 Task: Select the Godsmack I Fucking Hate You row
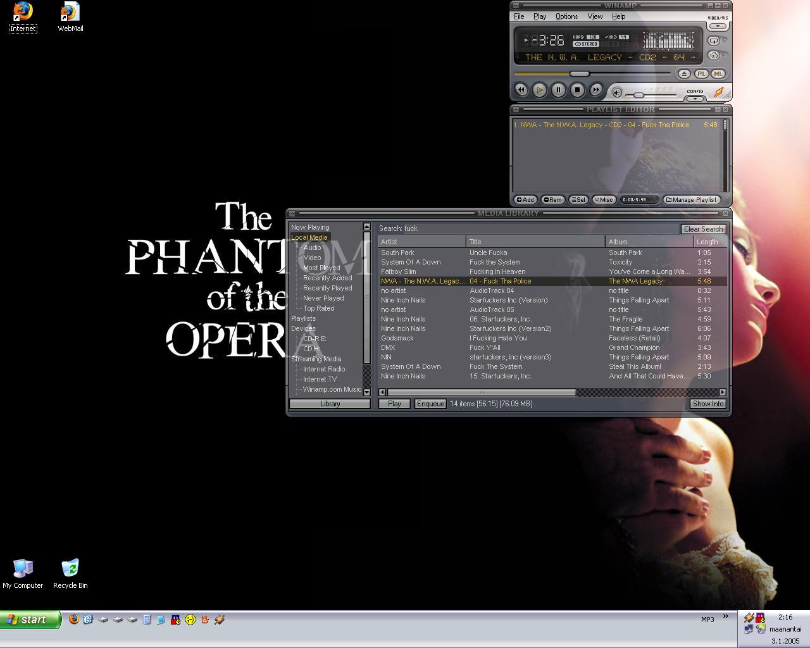coord(552,338)
